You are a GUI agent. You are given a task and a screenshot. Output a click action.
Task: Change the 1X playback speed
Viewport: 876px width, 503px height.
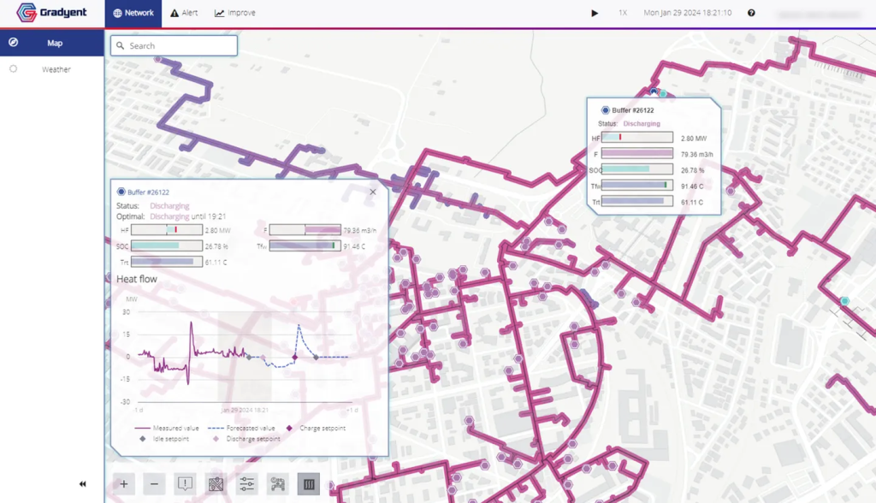(x=623, y=13)
